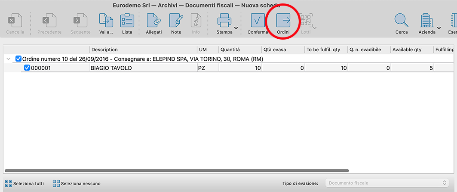Click the Allegati paperclip icon
457x192 pixels.
[x=153, y=21]
